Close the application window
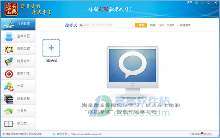The image size is (220, 138). (216, 3)
